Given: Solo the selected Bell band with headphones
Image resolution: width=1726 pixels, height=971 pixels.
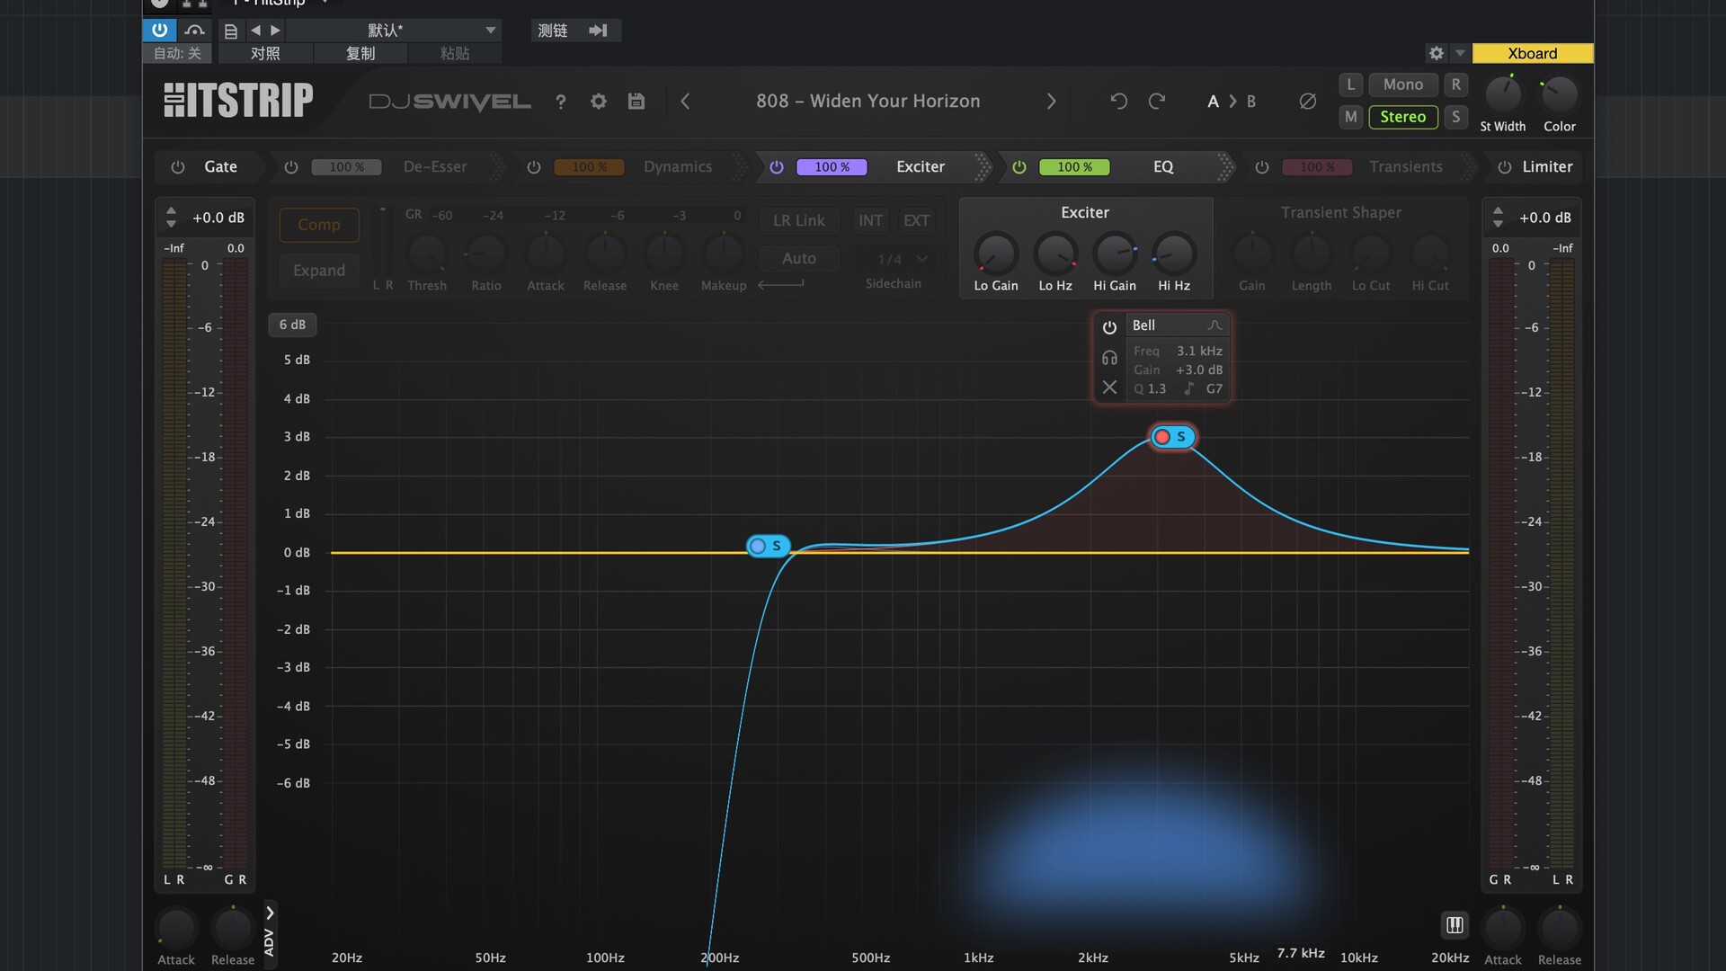Looking at the screenshot, I should click(x=1109, y=358).
